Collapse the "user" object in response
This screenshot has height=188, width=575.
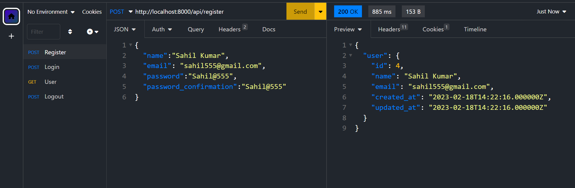(351, 56)
